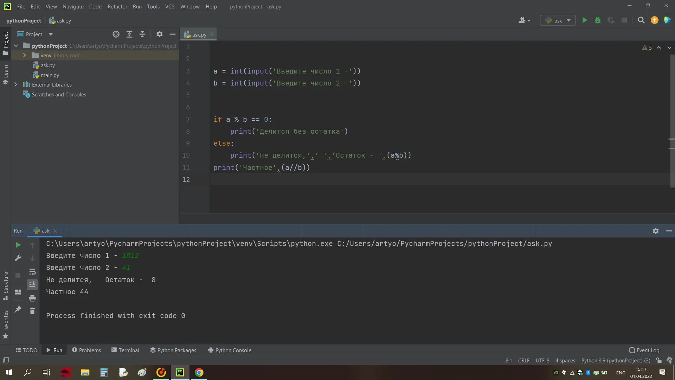The image size is (675, 380).
Task: Open the File menu
Action: (21, 6)
